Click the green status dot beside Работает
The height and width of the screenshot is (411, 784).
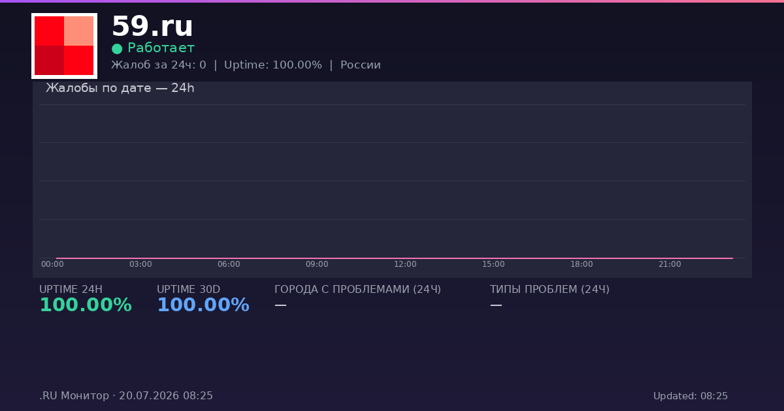117,49
